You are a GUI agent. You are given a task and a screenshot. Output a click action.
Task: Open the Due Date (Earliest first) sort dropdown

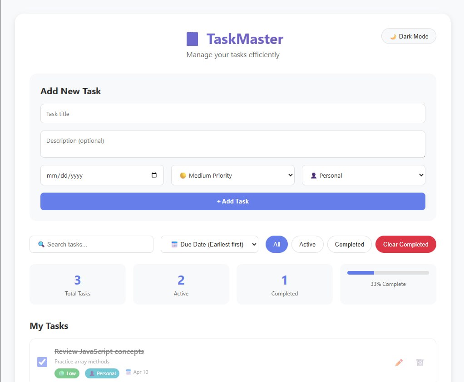[x=209, y=244]
